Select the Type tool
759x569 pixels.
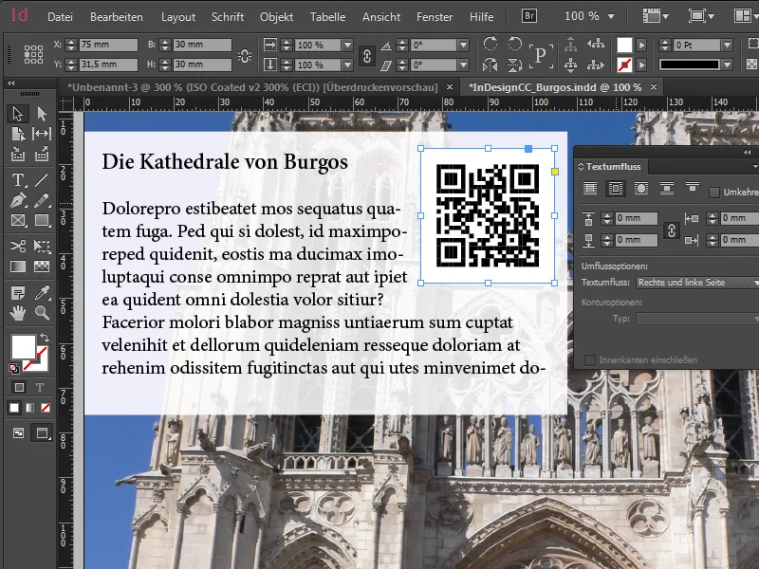pyautogui.click(x=17, y=180)
